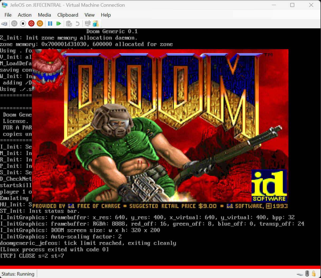Open the File menu
The width and height of the screenshot is (321, 278).
(x=8, y=15)
